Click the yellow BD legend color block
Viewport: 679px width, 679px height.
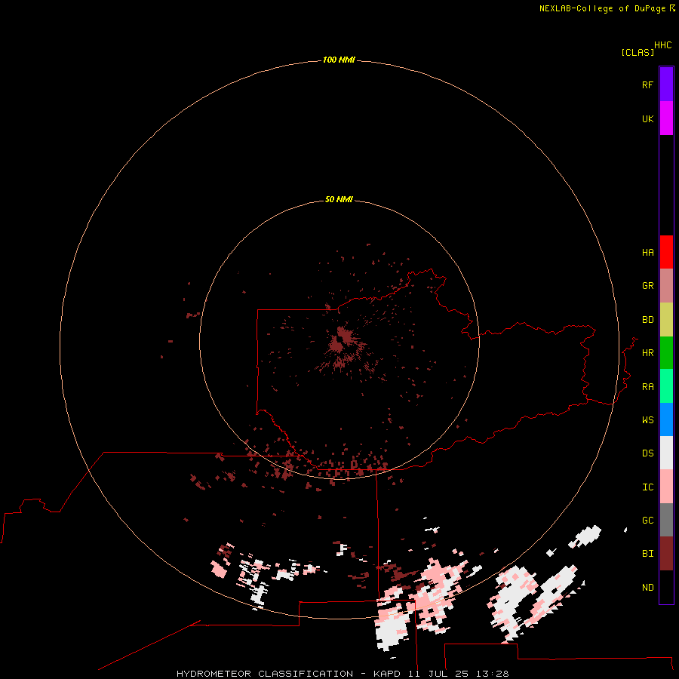(666, 320)
